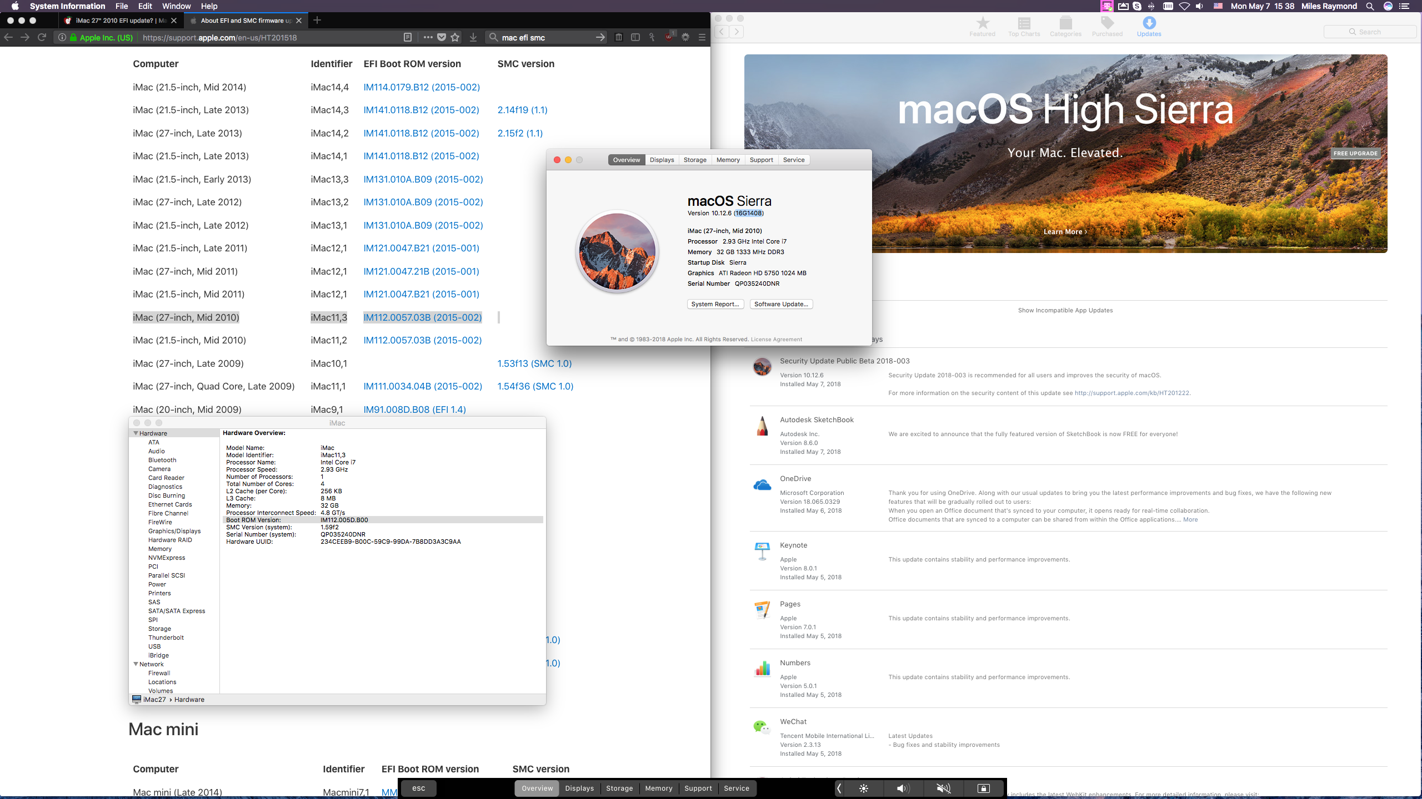Click Skype menu bar icon

pos(1137,6)
